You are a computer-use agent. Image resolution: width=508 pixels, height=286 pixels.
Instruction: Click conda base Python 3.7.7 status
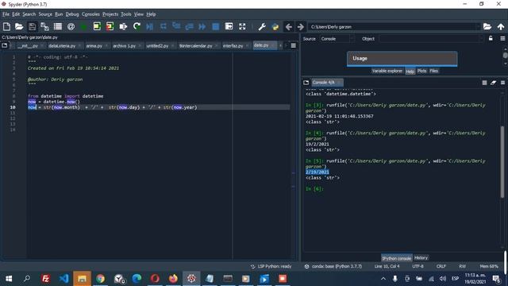coord(333,267)
